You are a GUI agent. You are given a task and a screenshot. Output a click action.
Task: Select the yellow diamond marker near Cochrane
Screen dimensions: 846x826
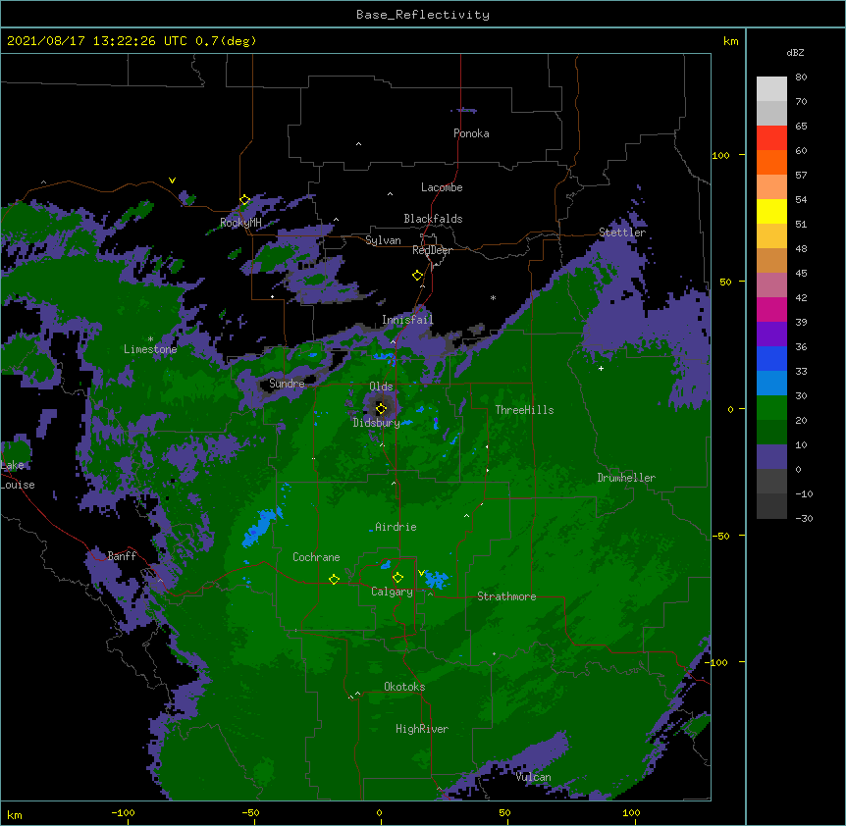pos(334,579)
